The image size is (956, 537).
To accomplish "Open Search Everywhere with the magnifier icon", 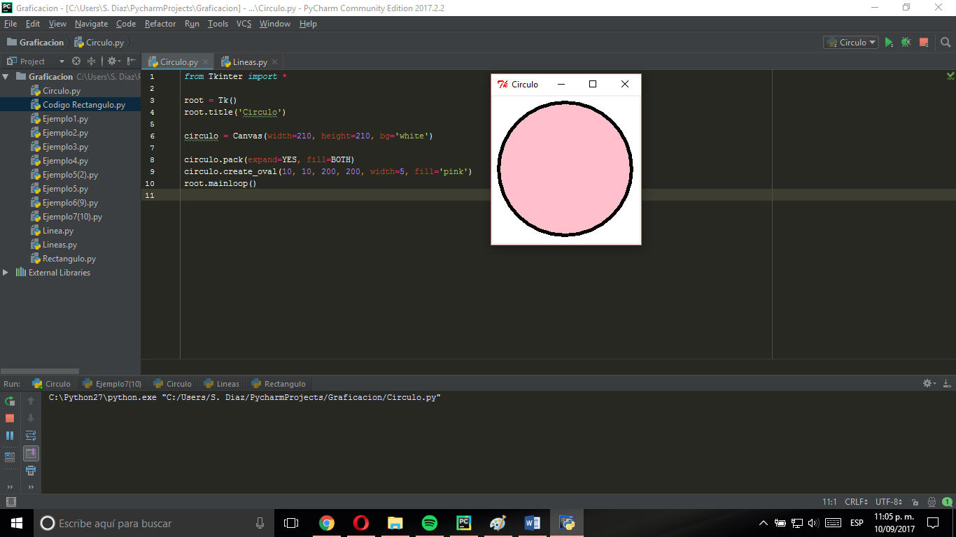I will point(946,42).
